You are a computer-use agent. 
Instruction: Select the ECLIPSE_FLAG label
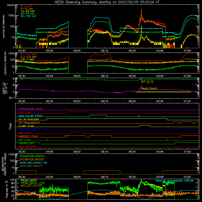pos(28,130)
